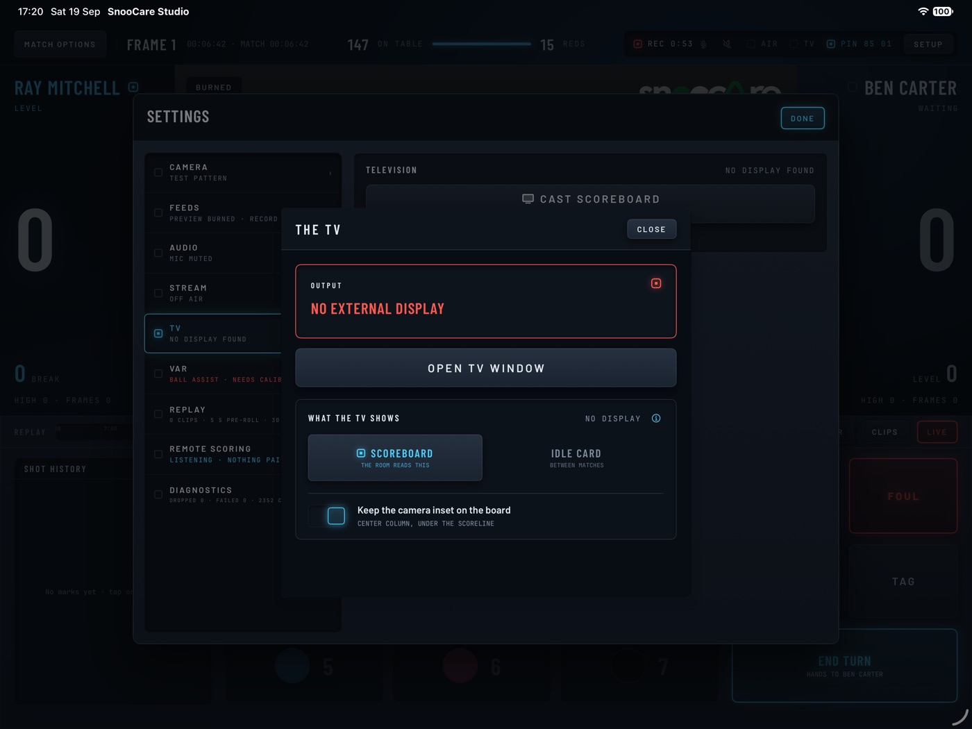Viewport: 972px width, 729px height.
Task: Open the Diagnostics settings section
Action: click(213, 494)
